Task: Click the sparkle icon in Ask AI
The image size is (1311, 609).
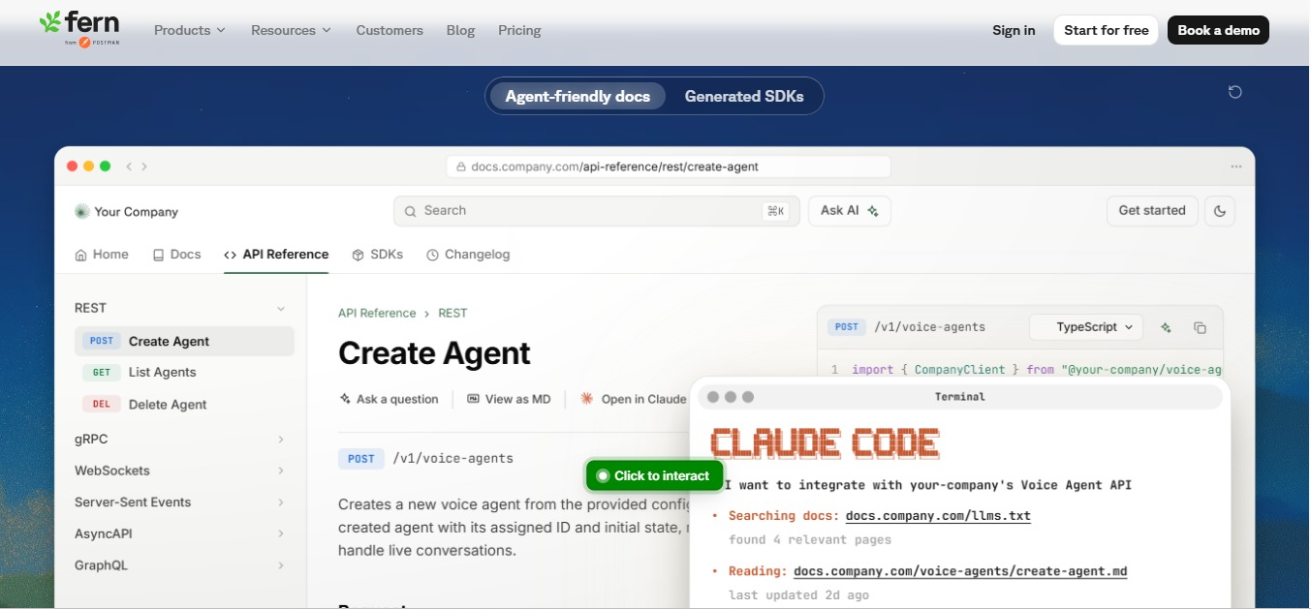Action: 873,211
